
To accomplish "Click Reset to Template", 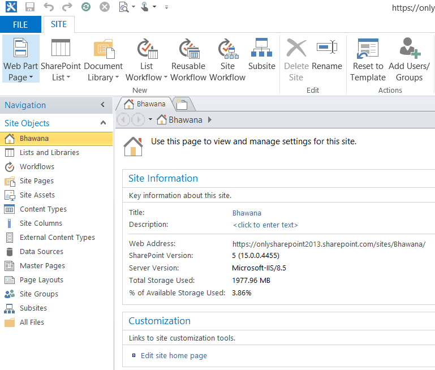I will pos(368,59).
